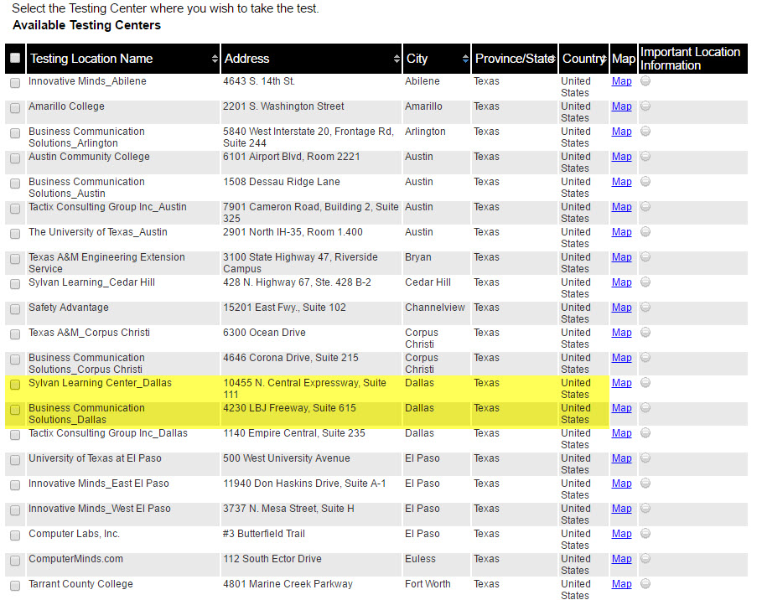Open info icon for Texas A&M Engineering Extension Service
This screenshot has height=600, width=762.
[645, 257]
